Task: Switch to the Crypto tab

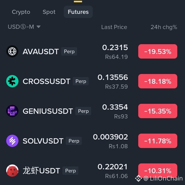Action: click(21, 12)
